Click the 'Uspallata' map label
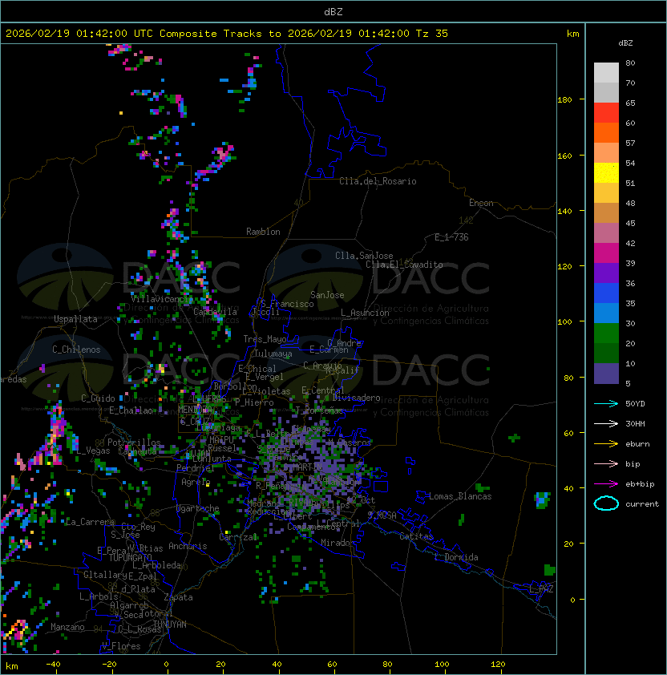Screen dimensions: 667x675 click(x=75, y=319)
